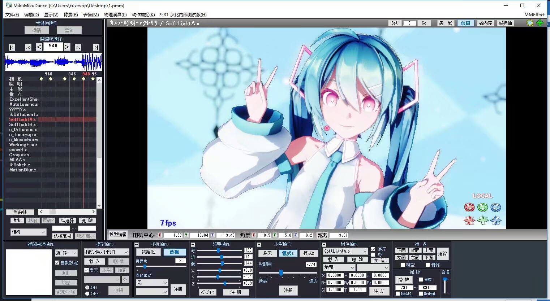Click the 模式1 shadow mode button
This screenshot has width=550, height=301.
pos(288,253)
